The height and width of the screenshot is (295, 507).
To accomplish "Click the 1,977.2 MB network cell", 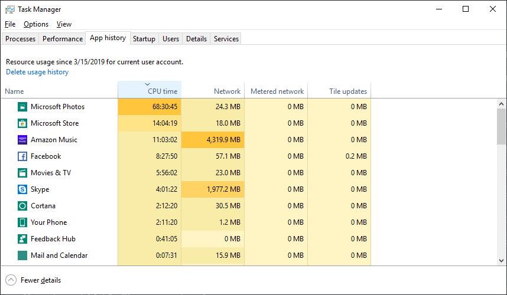I will (x=213, y=189).
